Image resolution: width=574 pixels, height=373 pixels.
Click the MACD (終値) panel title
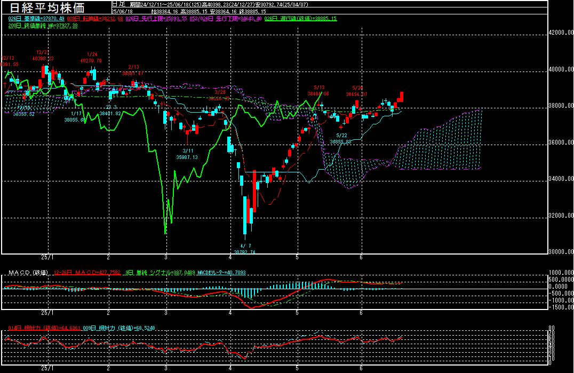(x=28, y=273)
